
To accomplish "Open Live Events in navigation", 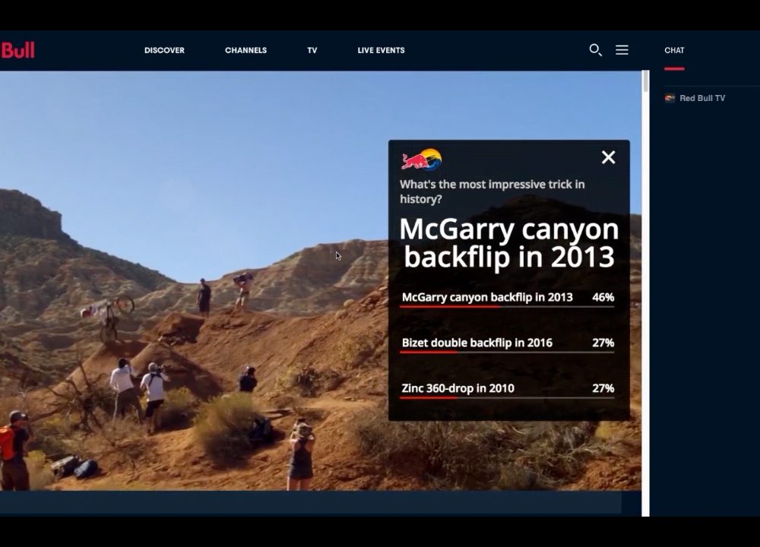I will (x=381, y=50).
